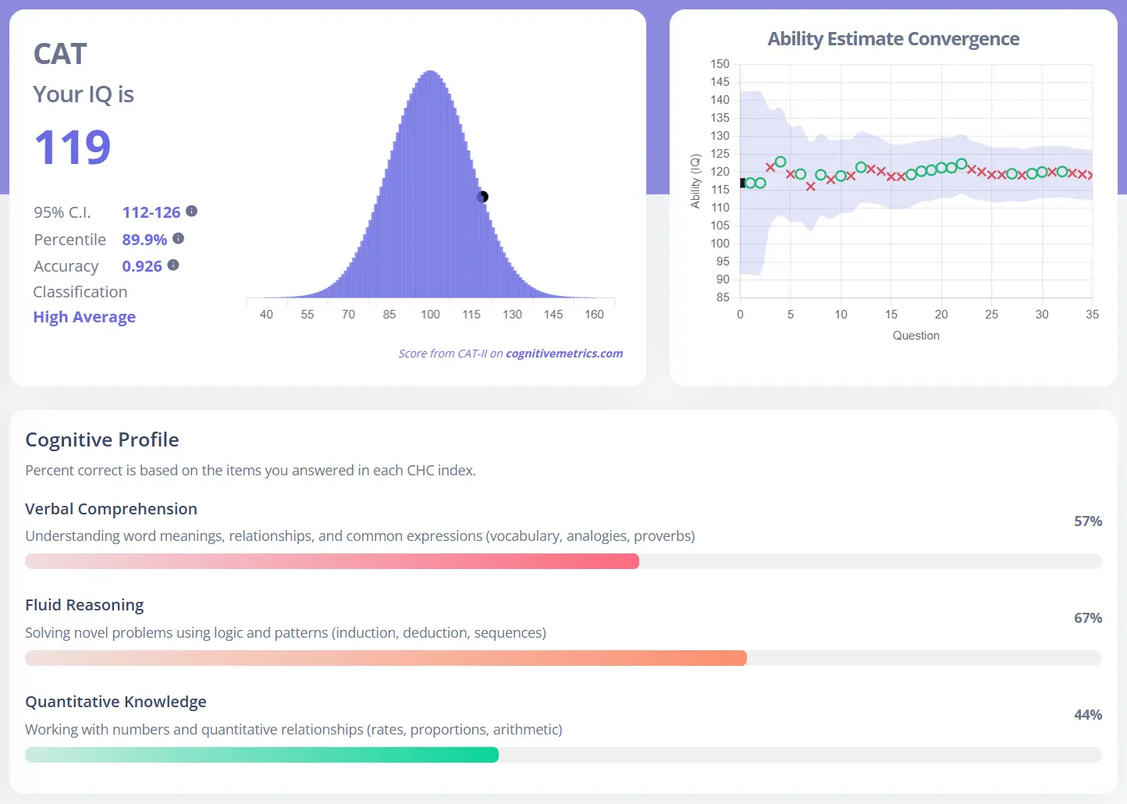Click the Fluid Reasoning progress bar
The height and width of the screenshot is (804, 1127).
coord(386,658)
